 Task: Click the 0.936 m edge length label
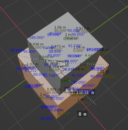(x=36, y=44)
